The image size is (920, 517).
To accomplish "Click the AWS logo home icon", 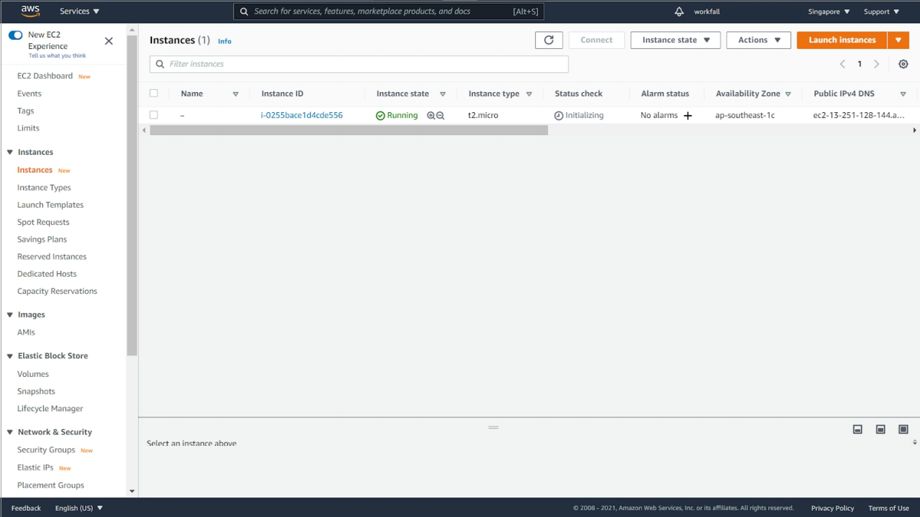I will [x=30, y=11].
